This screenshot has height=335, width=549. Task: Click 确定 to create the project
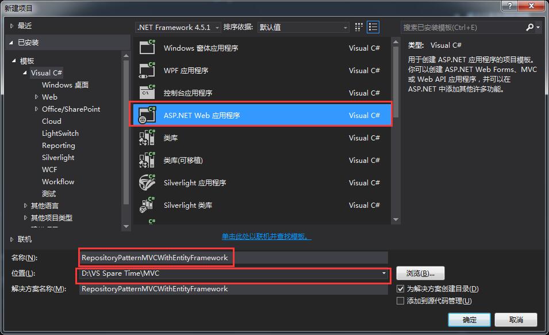click(x=469, y=319)
